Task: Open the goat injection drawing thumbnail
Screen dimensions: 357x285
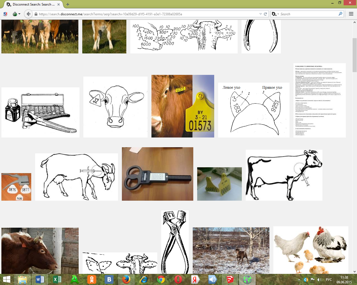Action: 76,177
